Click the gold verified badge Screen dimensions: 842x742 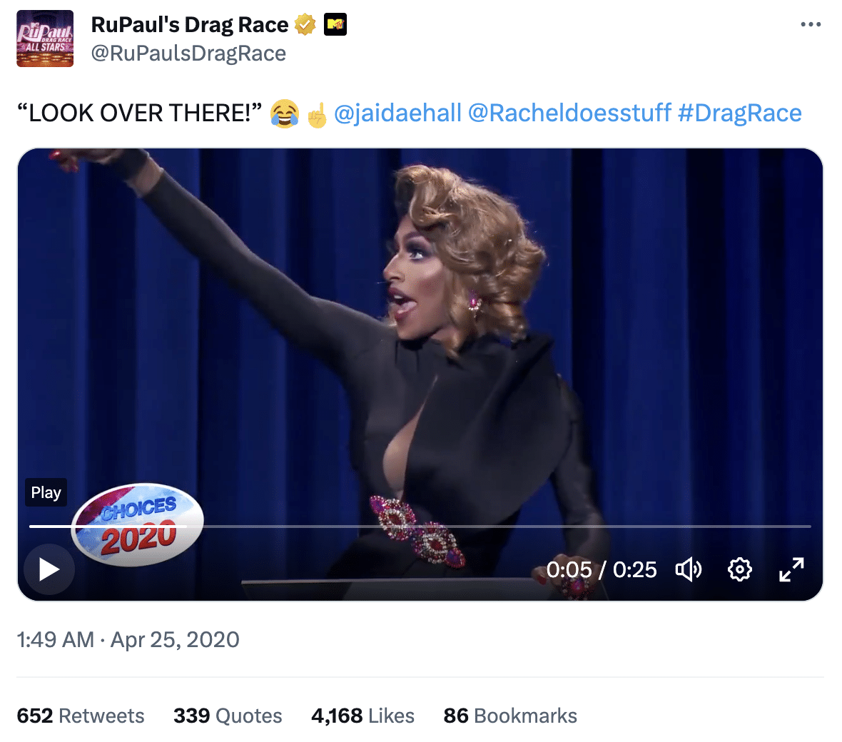click(x=305, y=25)
